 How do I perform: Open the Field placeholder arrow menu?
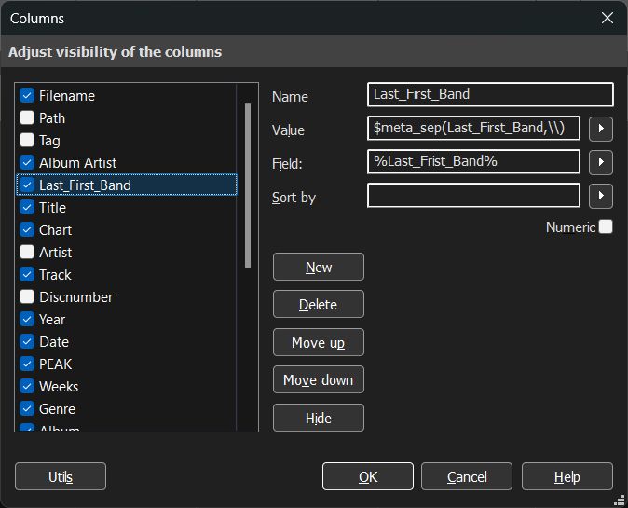(x=600, y=162)
